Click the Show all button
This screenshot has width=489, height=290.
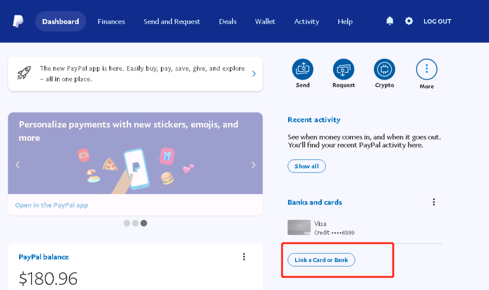[x=307, y=166]
